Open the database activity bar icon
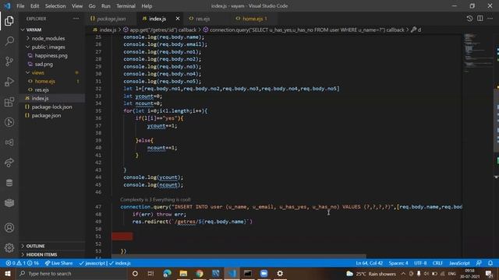 click(9, 183)
